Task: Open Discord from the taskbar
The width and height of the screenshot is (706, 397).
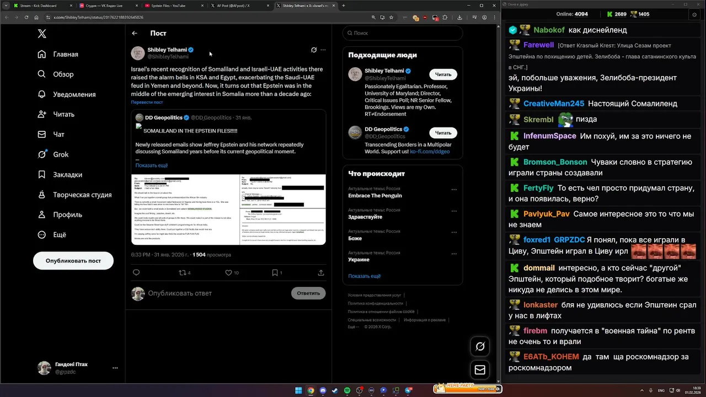Action: point(323,390)
